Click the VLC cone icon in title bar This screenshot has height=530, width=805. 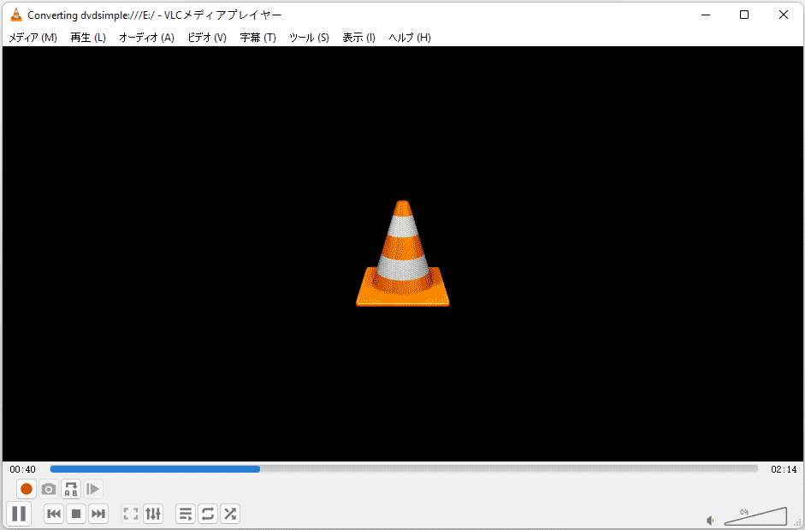tap(16, 15)
